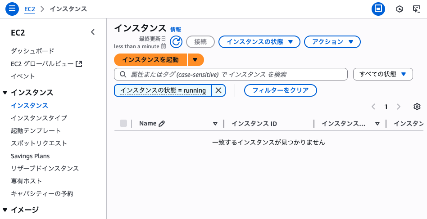
Task: Collapse the インスタンス sidebar section
Action: pyautogui.click(x=5, y=93)
